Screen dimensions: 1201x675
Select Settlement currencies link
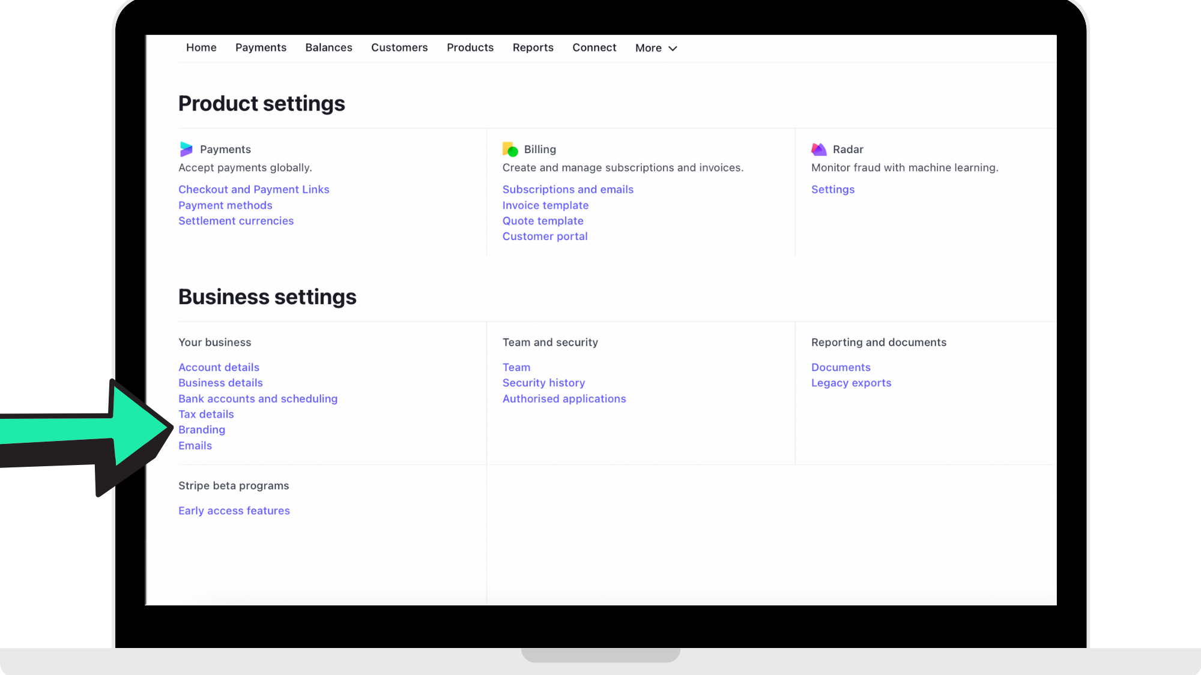click(236, 221)
